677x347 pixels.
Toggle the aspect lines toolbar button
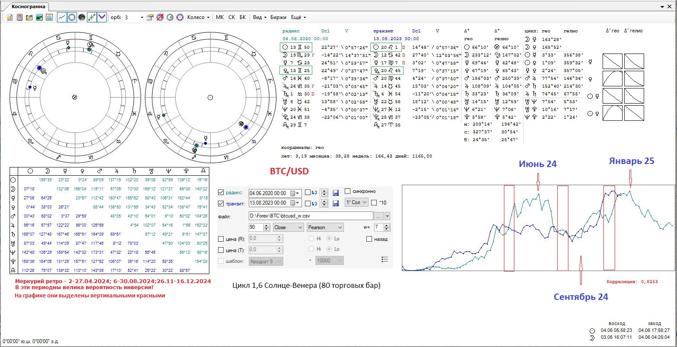coord(91,17)
